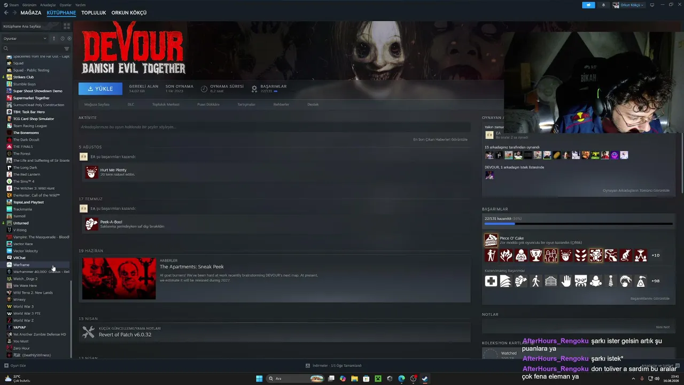The image size is (684, 385).
Task: Click the activity comment input field
Action: point(275,127)
